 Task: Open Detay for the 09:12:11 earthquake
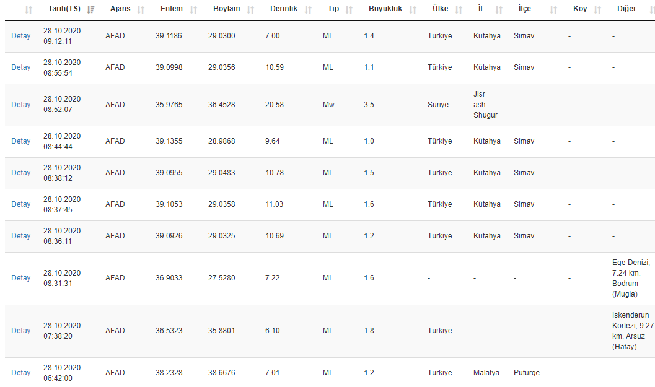point(20,36)
